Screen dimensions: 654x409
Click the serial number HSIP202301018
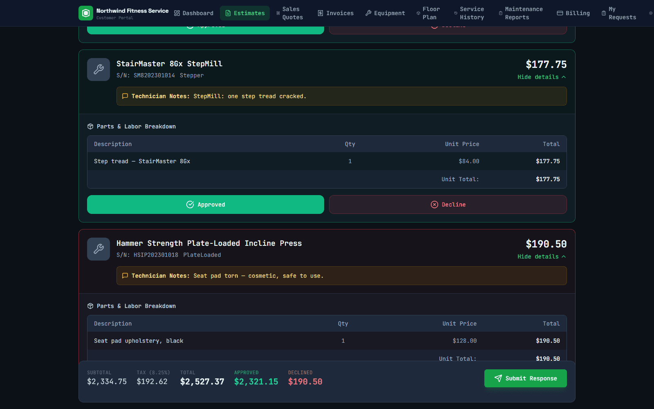[156, 255]
